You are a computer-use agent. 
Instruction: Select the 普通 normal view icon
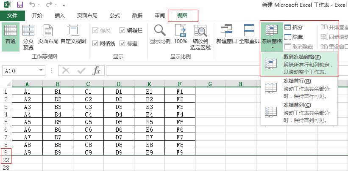click(x=11, y=34)
